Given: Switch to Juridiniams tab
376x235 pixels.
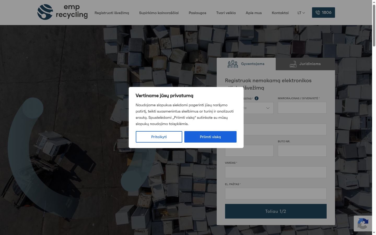Looking at the screenshot, I should pyautogui.click(x=305, y=64).
